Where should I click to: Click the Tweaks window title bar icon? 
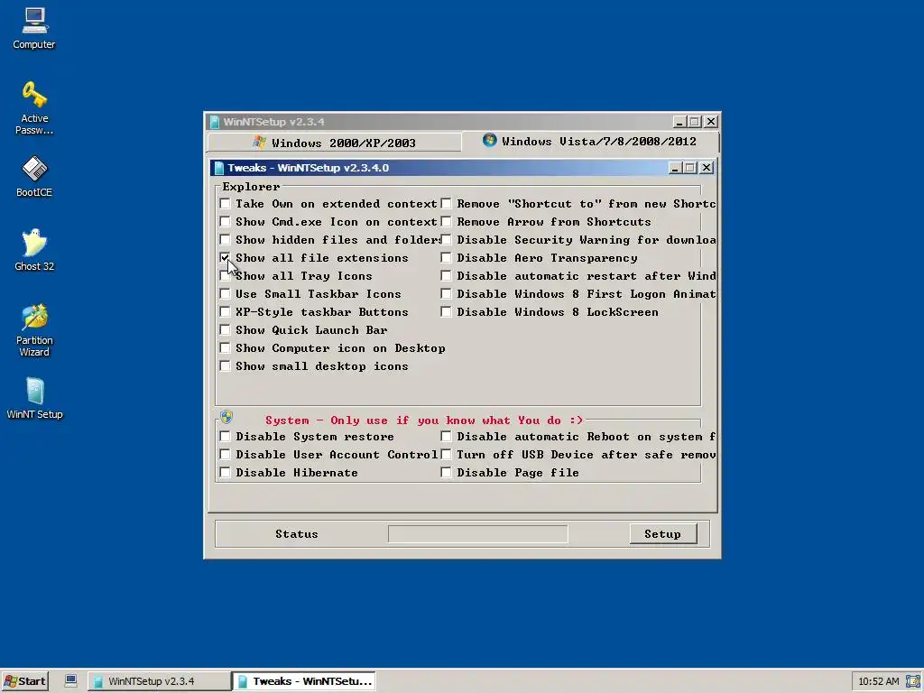(x=219, y=168)
